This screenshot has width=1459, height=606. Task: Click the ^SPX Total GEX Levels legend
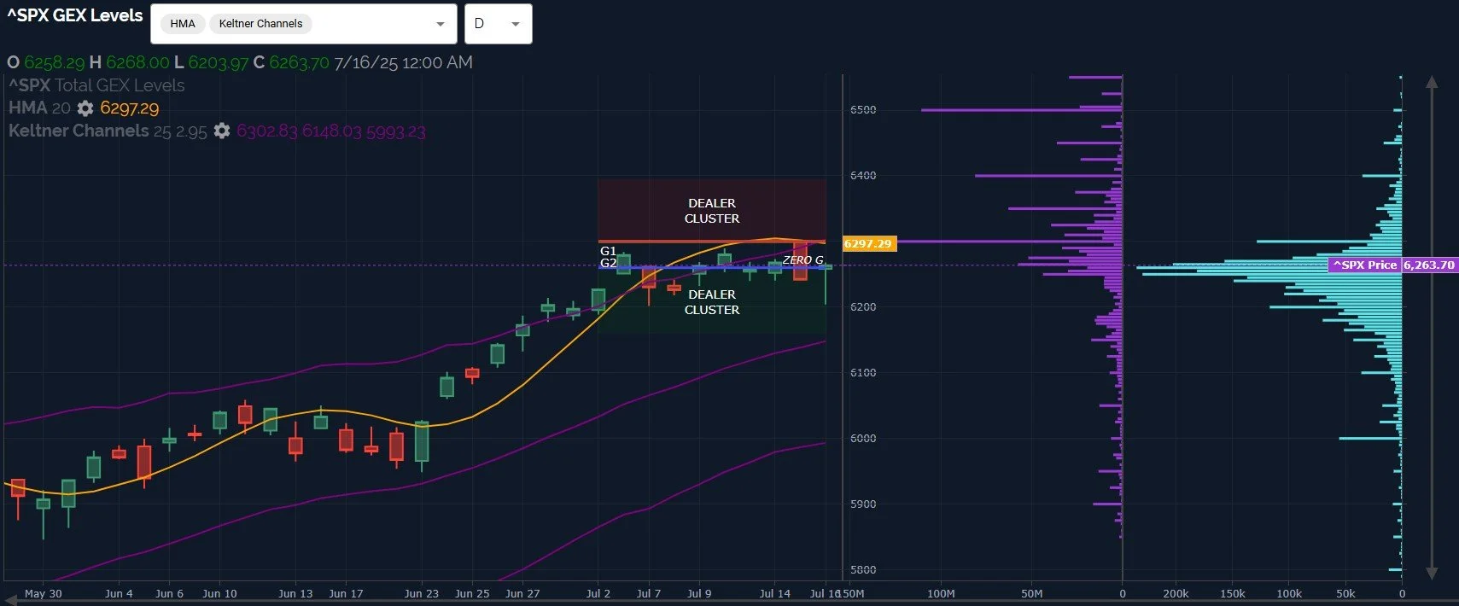96,85
